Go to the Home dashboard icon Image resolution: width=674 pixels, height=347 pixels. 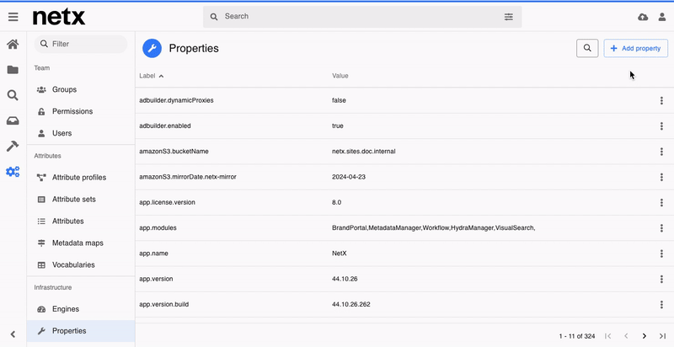pos(13,45)
